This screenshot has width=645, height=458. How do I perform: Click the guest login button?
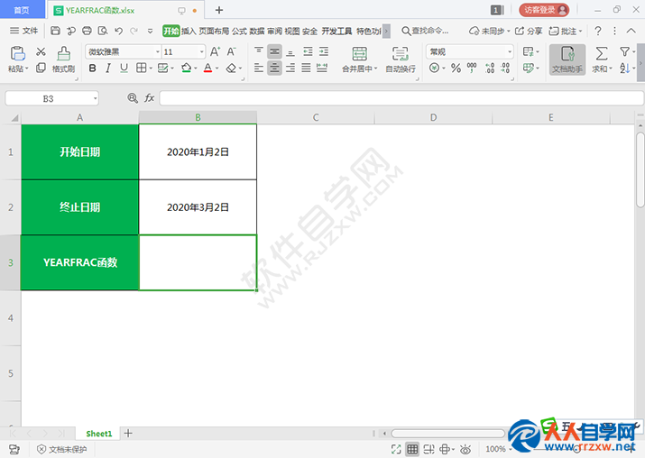544,10
